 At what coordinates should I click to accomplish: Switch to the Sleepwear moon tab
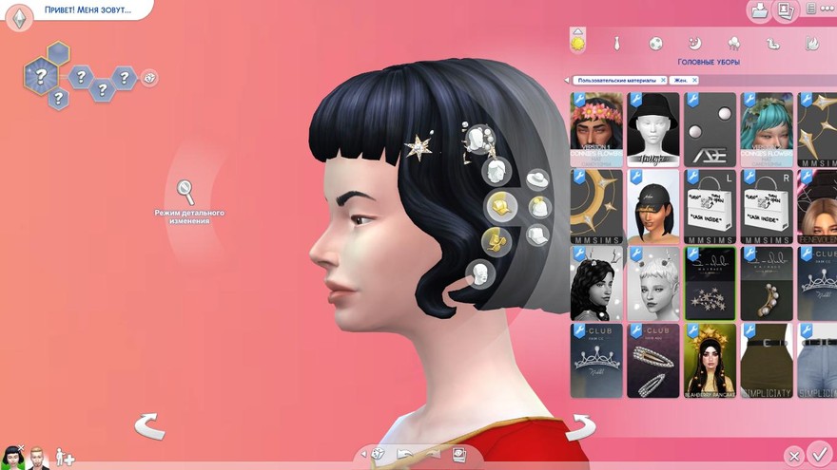click(x=694, y=44)
